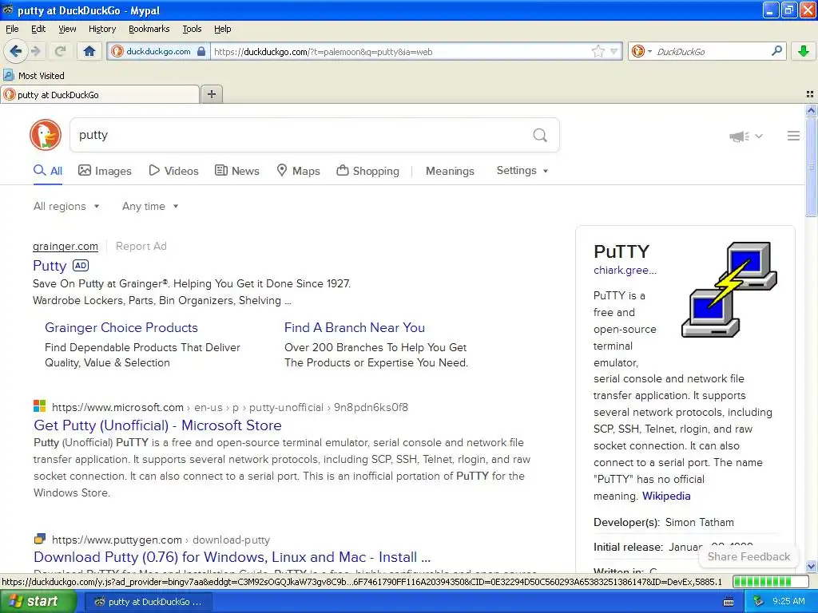This screenshot has height=613, width=818.
Task: Open the chiark.gree... link in PuTTY panel
Action: click(625, 270)
